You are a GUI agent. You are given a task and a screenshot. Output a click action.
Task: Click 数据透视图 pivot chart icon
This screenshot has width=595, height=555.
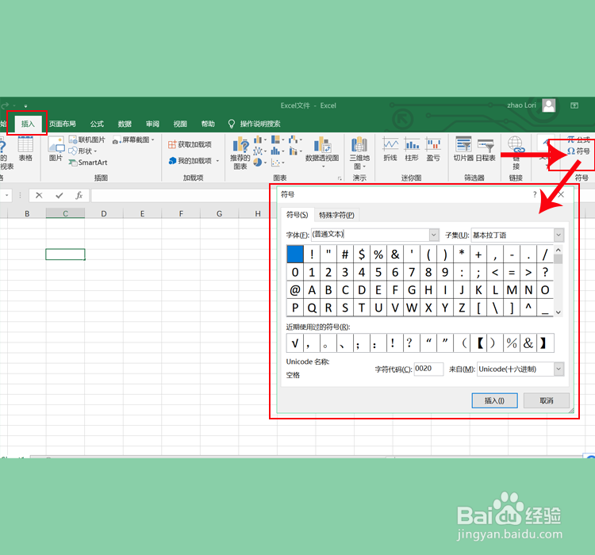[322, 151]
